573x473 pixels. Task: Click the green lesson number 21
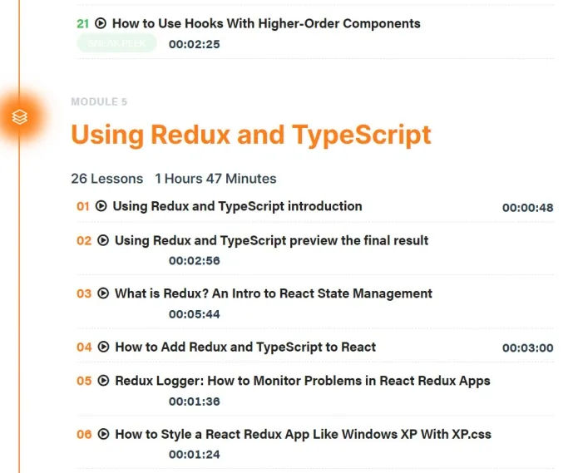click(x=82, y=24)
